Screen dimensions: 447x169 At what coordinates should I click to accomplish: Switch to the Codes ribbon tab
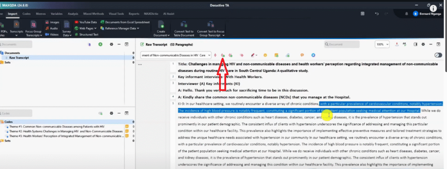[x=27, y=13]
